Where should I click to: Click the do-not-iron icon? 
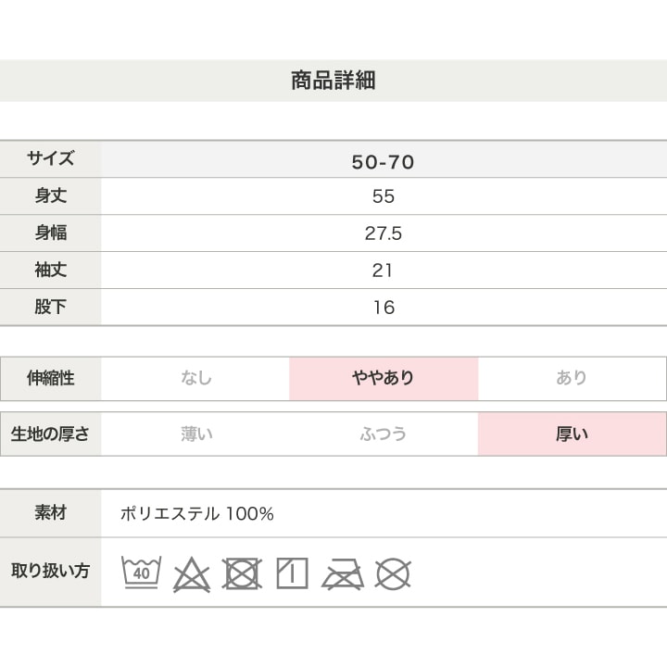click(x=342, y=574)
